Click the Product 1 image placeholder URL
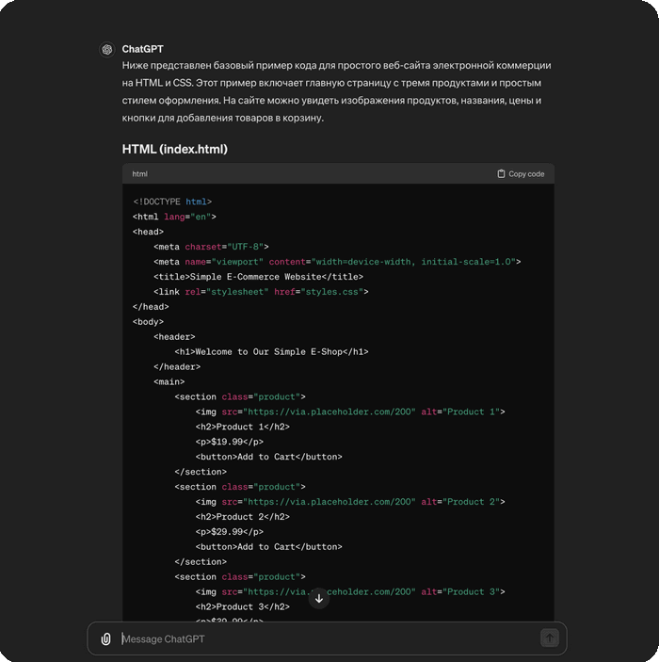The width and height of the screenshot is (659, 662). (330, 412)
